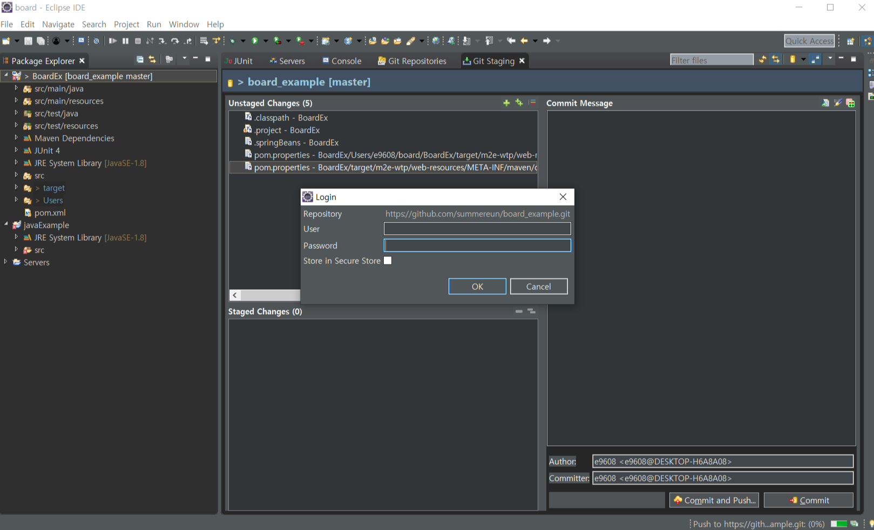This screenshot has height=530, width=874.
Task: Click the User input field
Action: point(477,229)
